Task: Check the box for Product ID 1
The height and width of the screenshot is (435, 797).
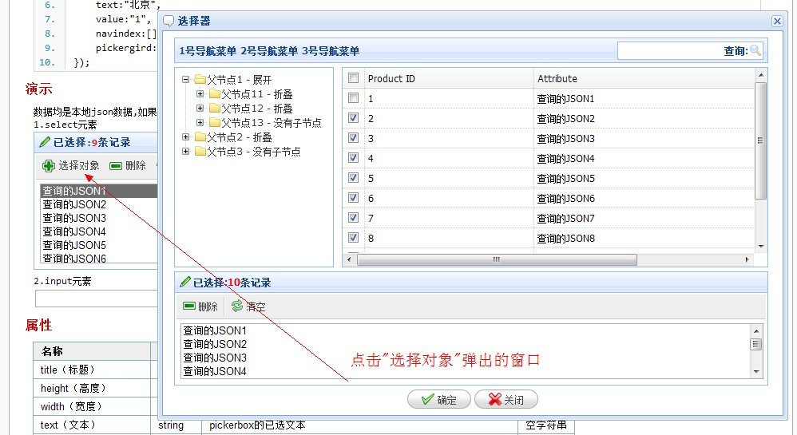Action: (x=353, y=98)
